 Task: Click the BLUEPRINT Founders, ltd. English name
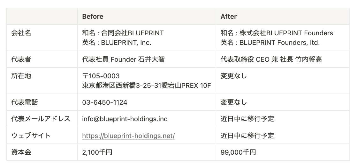coord(279,42)
